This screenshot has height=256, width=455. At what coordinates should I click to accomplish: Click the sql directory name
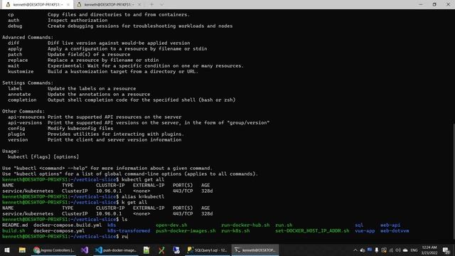click(359, 225)
